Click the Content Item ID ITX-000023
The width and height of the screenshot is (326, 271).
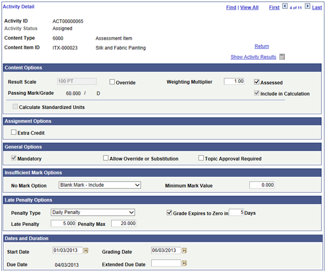click(65, 48)
